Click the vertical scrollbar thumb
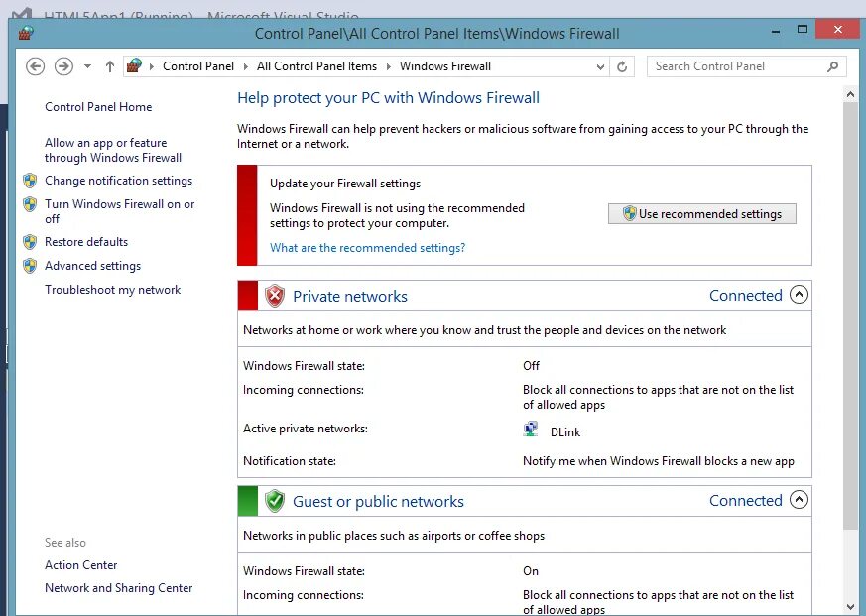 [x=850, y=314]
